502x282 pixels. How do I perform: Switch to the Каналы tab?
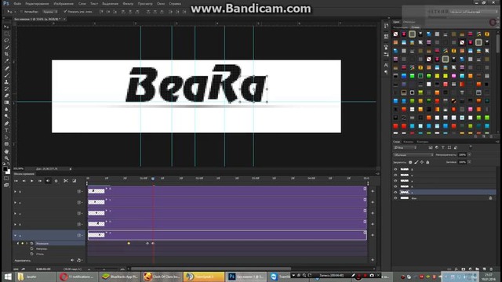[x=408, y=142]
